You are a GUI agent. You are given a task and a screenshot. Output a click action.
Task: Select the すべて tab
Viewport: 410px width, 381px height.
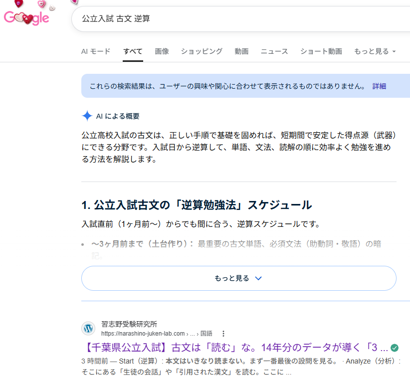[133, 51]
